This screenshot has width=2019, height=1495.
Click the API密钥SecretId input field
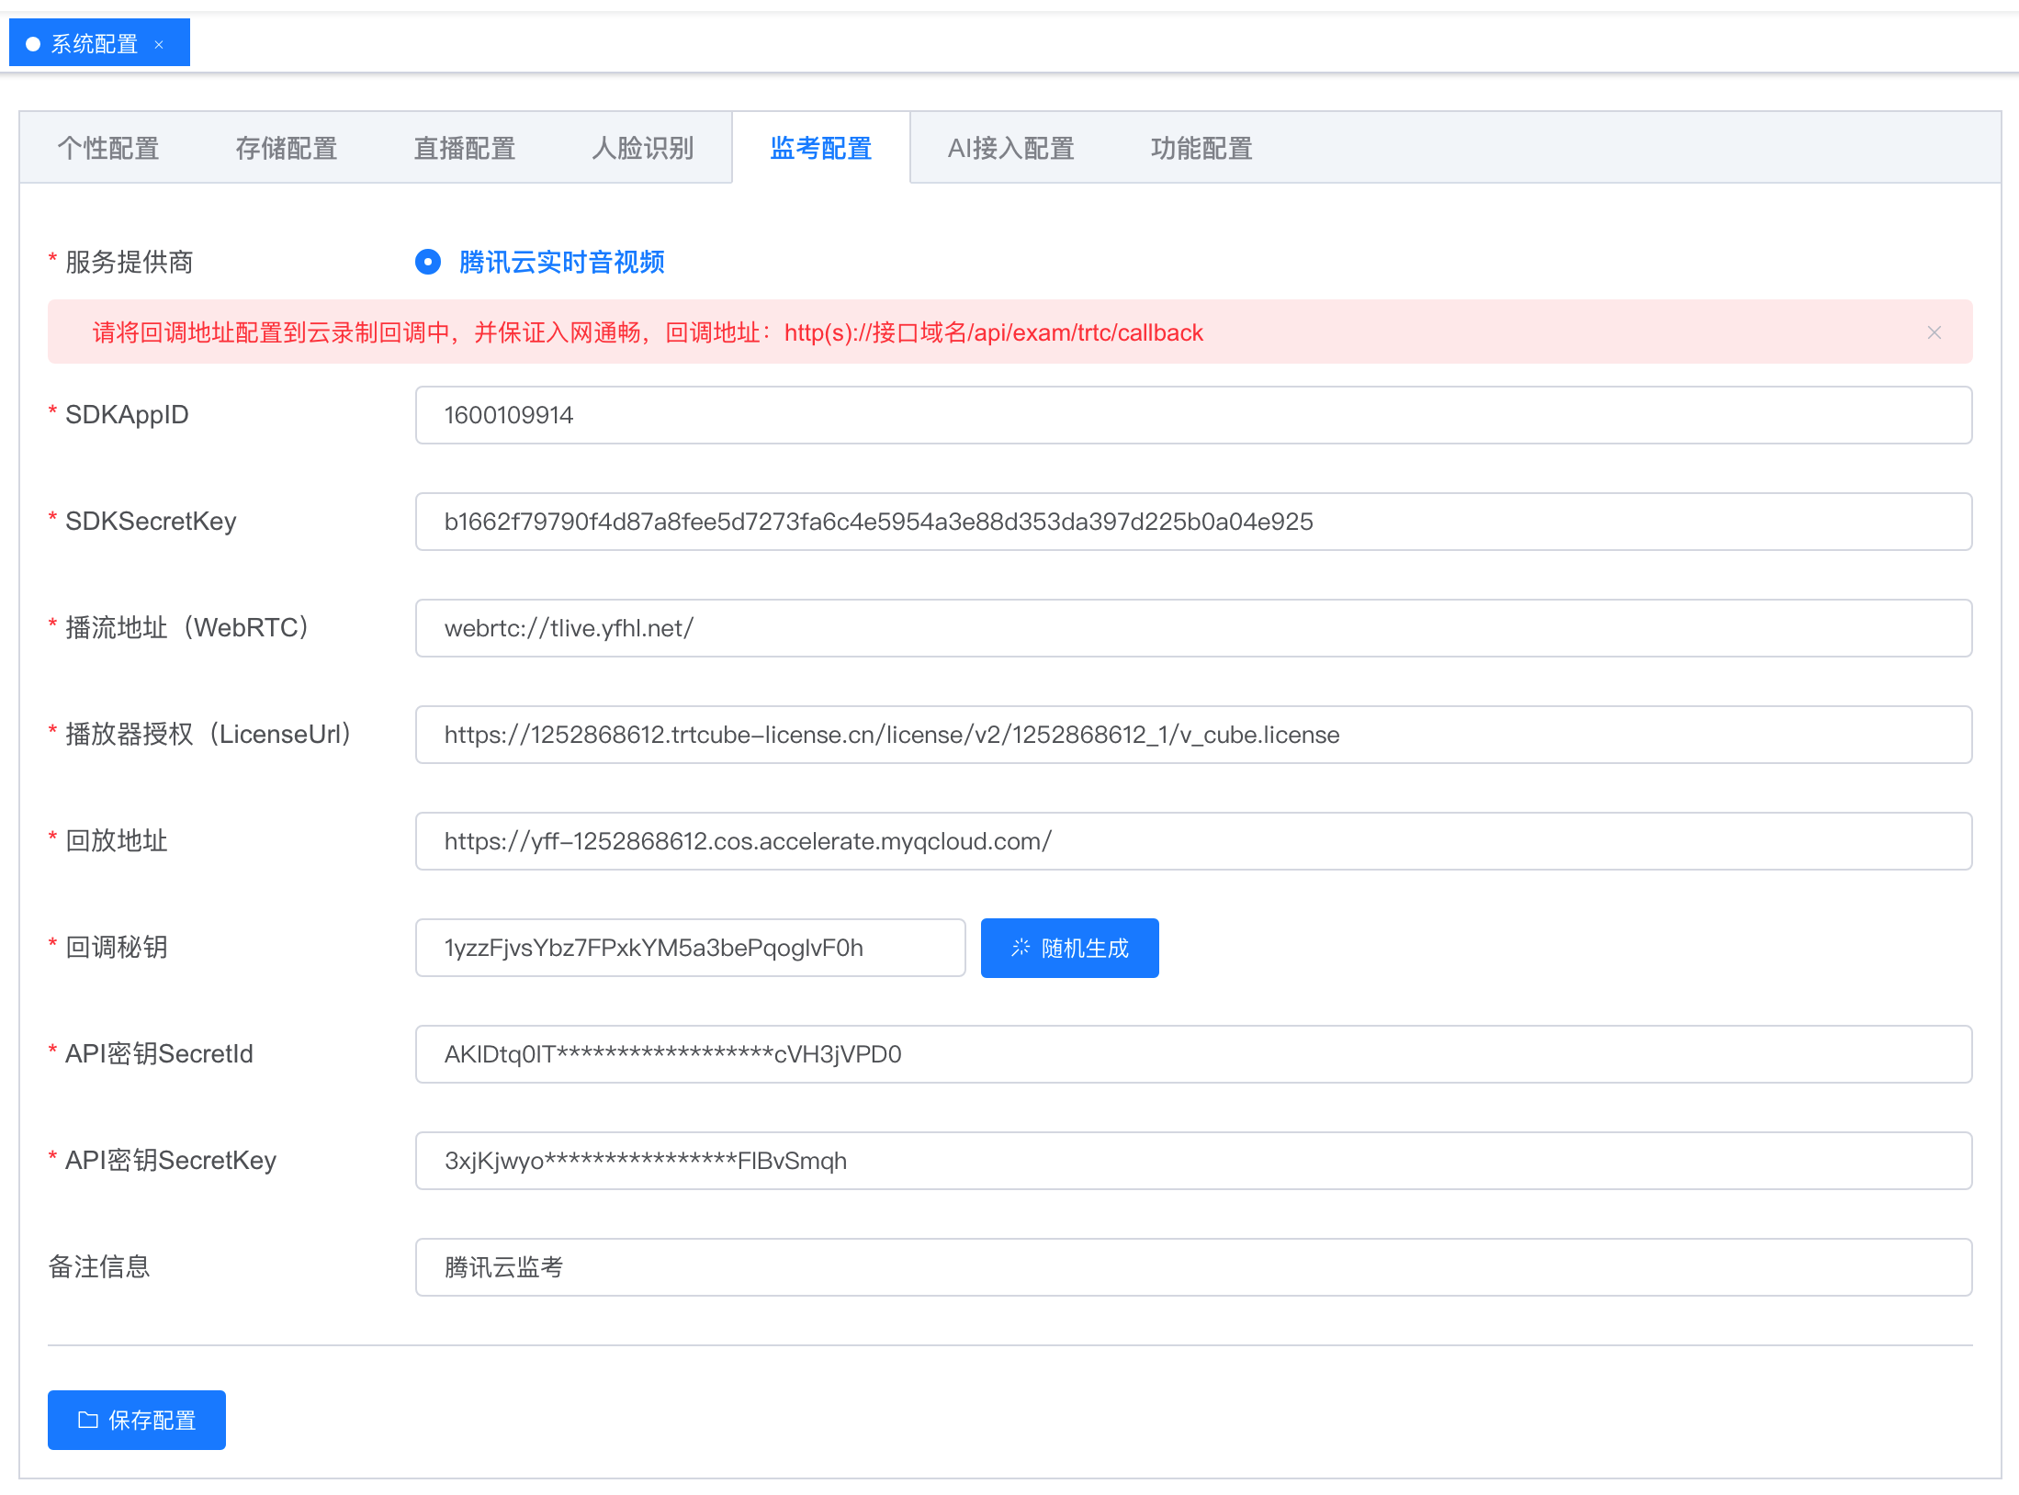click(x=1193, y=1054)
